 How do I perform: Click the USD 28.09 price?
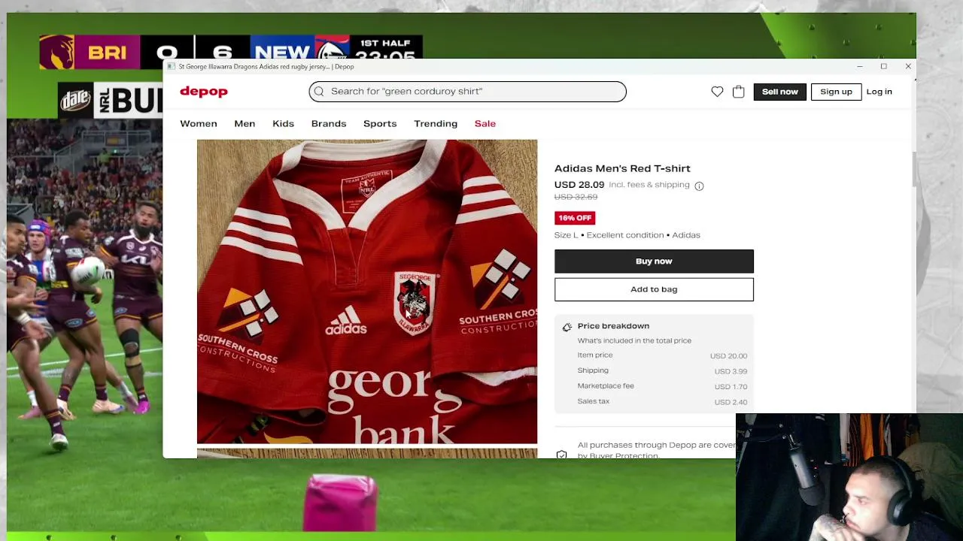pyautogui.click(x=579, y=185)
